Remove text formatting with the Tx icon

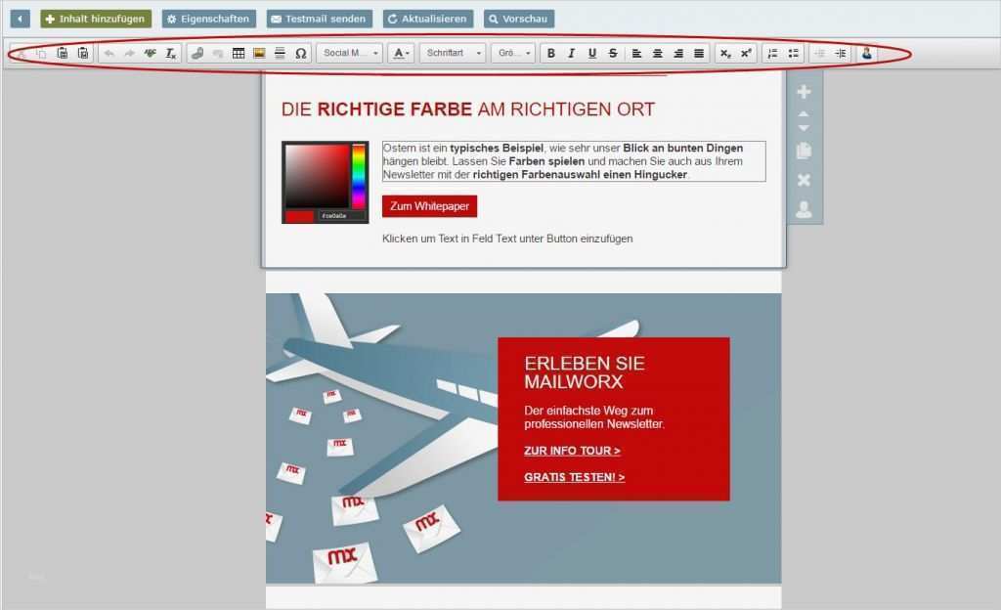coord(169,53)
